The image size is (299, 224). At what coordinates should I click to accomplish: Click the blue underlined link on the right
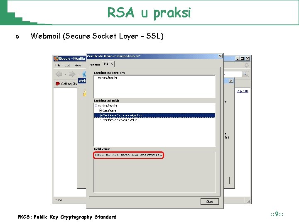[x=243, y=91]
